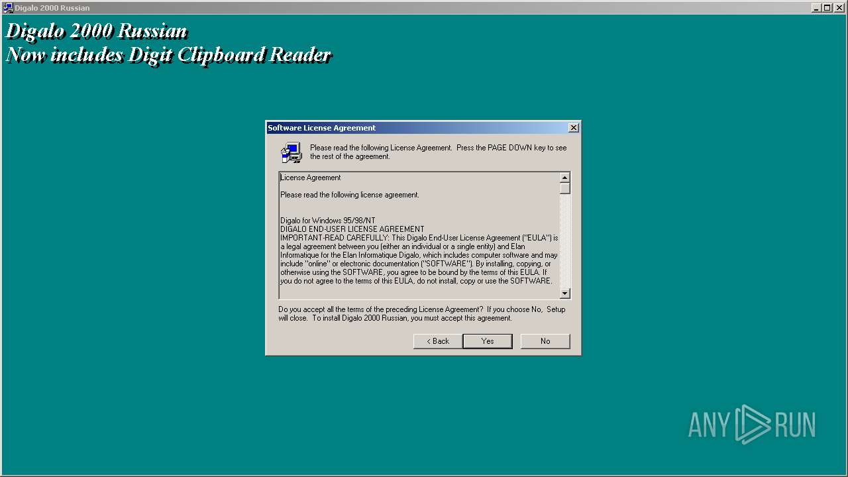The width and height of the screenshot is (848, 477).
Task: Click the "License Agreement" heading in the text box
Action: [x=310, y=178]
